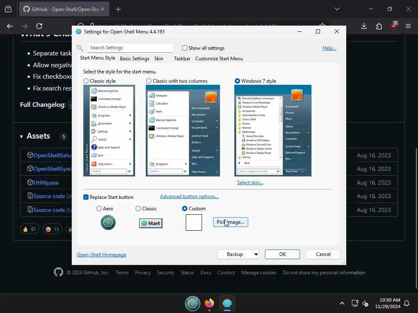
Task: Select the Windows 7 style radio button
Action: point(237,81)
